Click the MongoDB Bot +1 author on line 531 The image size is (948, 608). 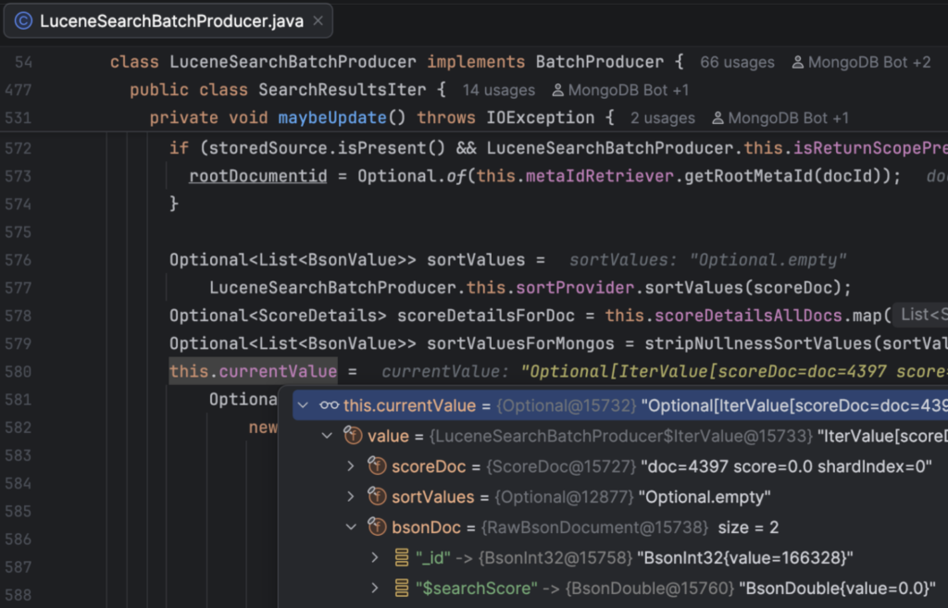789,118
